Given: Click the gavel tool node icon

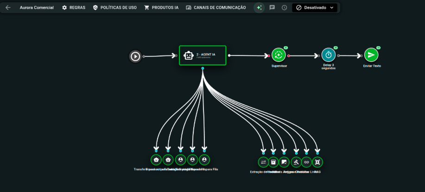Looking at the screenshot, I should coord(296,162).
